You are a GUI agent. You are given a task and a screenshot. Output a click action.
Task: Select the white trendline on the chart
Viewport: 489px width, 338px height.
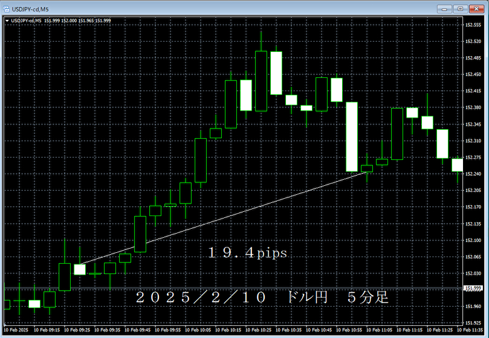(223, 218)
